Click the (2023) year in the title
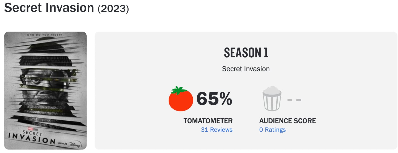Screen dimensions: 398x153 pos(113,9)
